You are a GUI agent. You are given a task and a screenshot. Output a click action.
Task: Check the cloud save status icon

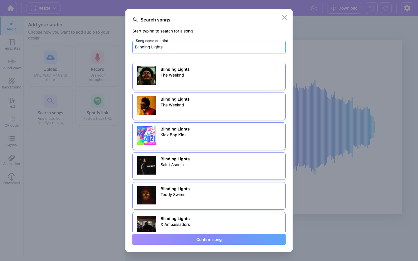click(314, 8)
